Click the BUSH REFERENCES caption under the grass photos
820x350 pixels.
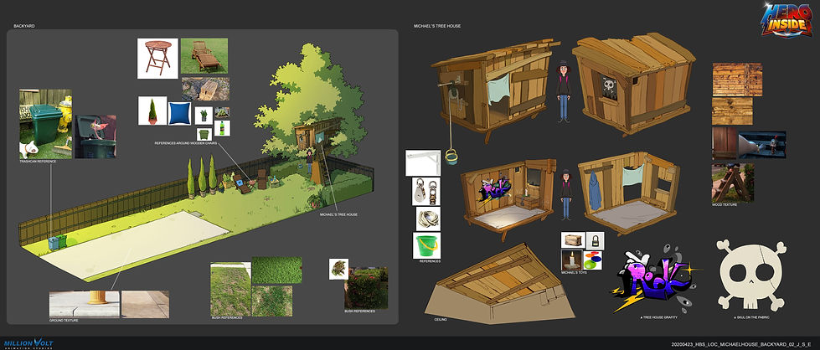pyautogui.click(x=226, y=318)
